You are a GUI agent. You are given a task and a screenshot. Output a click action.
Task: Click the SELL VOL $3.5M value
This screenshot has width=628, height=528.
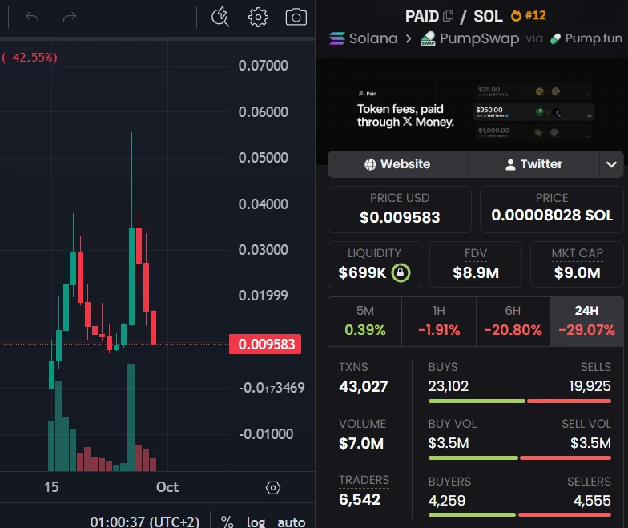[591, 444]
